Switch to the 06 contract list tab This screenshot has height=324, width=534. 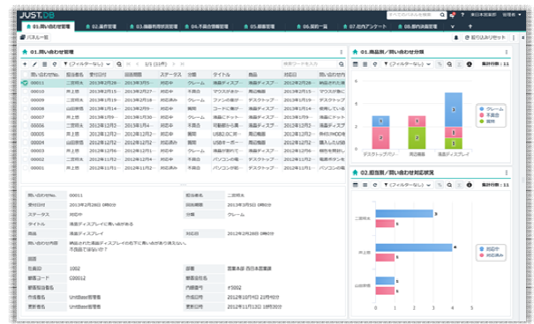(312, 26)
